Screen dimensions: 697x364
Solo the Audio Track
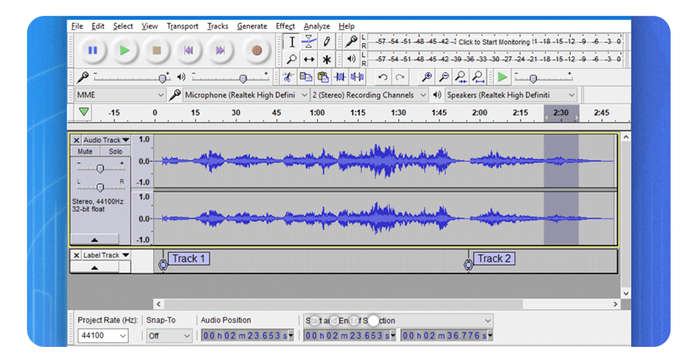[x=115, y=151]
